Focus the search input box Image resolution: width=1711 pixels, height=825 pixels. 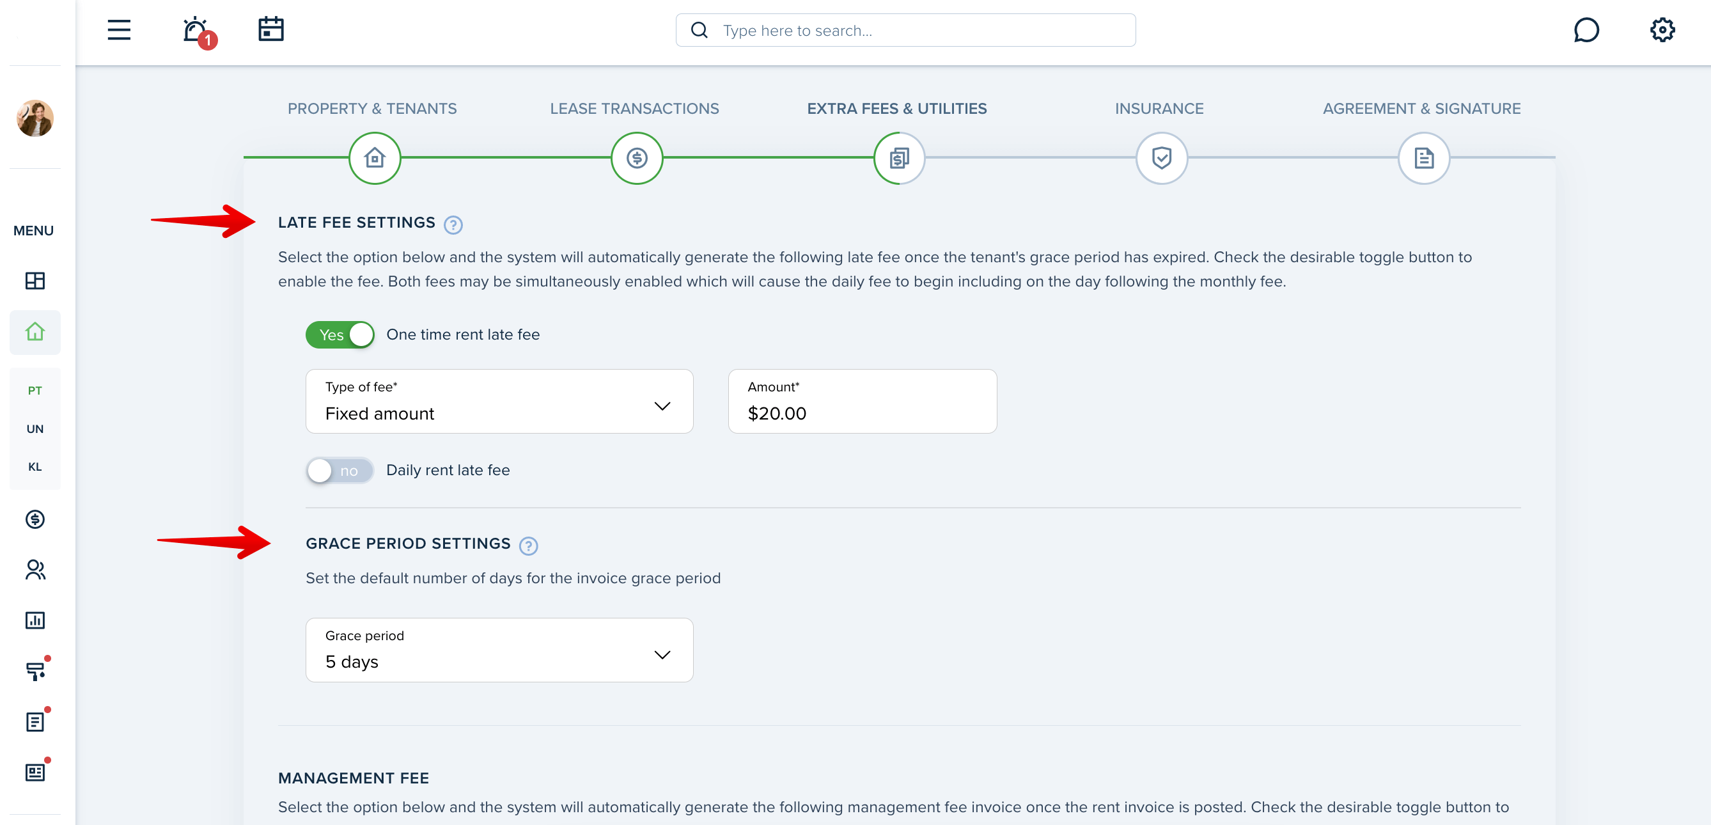click(905, 30)
